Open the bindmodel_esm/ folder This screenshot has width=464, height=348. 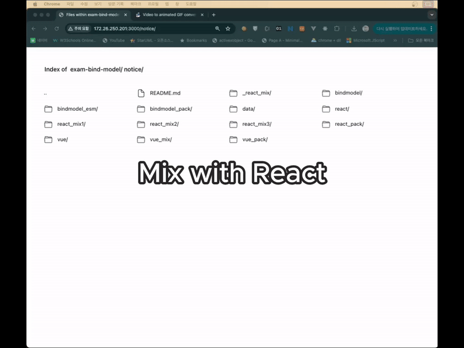(x=77, y=109)
